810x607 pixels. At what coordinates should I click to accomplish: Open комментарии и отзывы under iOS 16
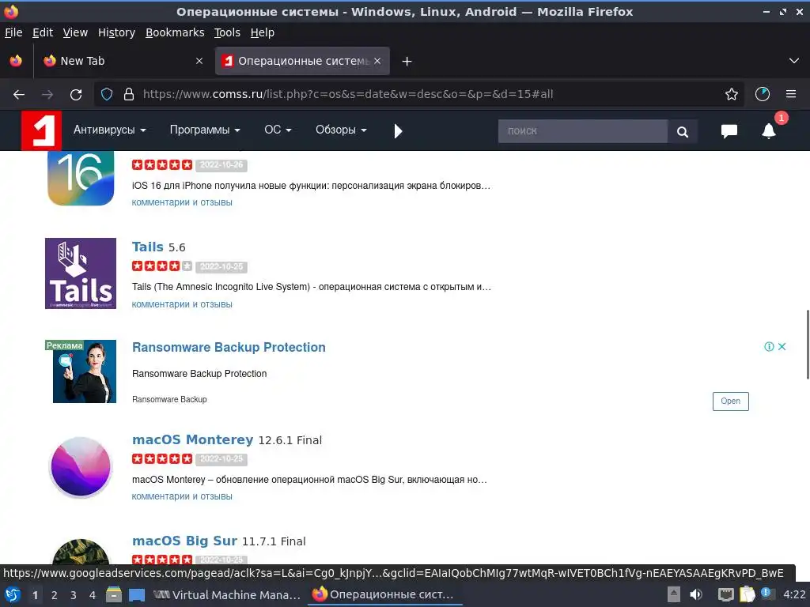[182, 202]
